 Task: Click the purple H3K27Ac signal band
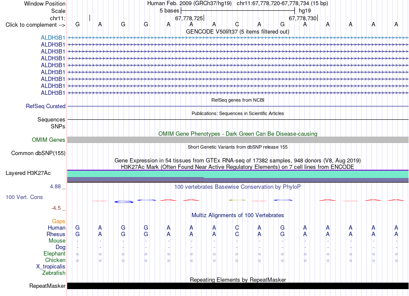[238, 180]
